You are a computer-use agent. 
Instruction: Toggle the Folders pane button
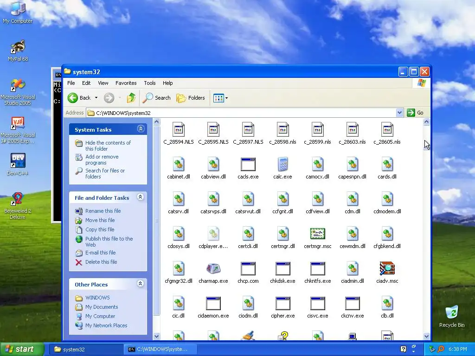click(191, 98)
